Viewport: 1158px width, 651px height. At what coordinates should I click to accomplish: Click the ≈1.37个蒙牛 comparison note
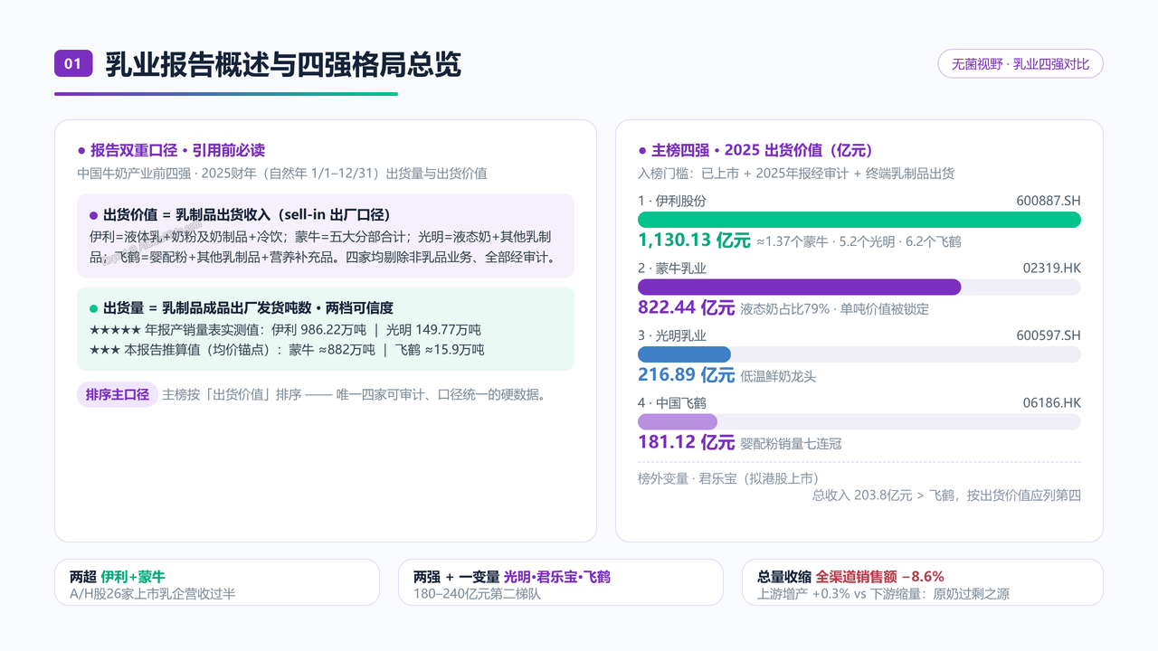coord(859,242)
